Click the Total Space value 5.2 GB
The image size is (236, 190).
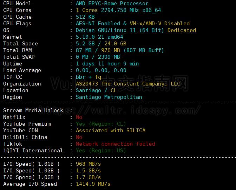[x=85, y=44]
